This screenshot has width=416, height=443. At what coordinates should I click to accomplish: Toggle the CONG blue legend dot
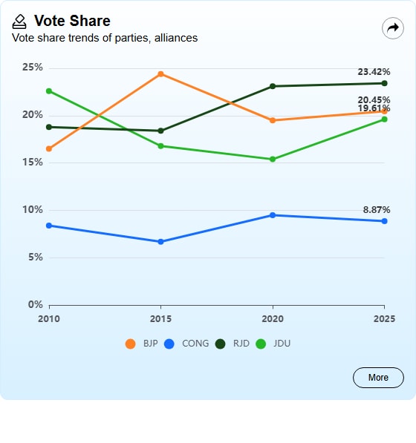(x=169, y=344)
